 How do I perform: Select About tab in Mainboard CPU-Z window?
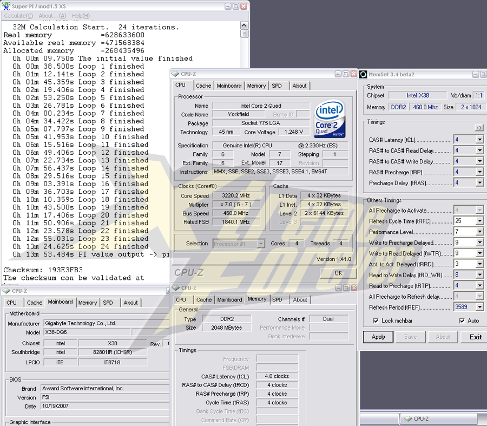pyautogui.click(x=130, y=303)
